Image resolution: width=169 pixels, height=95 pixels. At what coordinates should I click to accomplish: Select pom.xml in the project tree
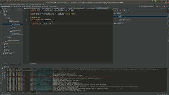coord(7,50)
